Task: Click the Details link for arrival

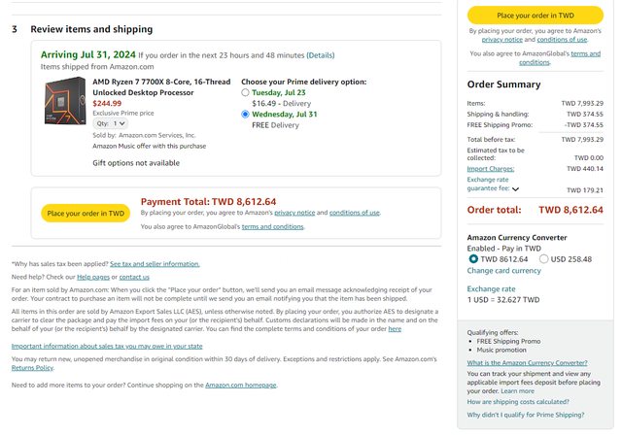Action: pos(321,55)
